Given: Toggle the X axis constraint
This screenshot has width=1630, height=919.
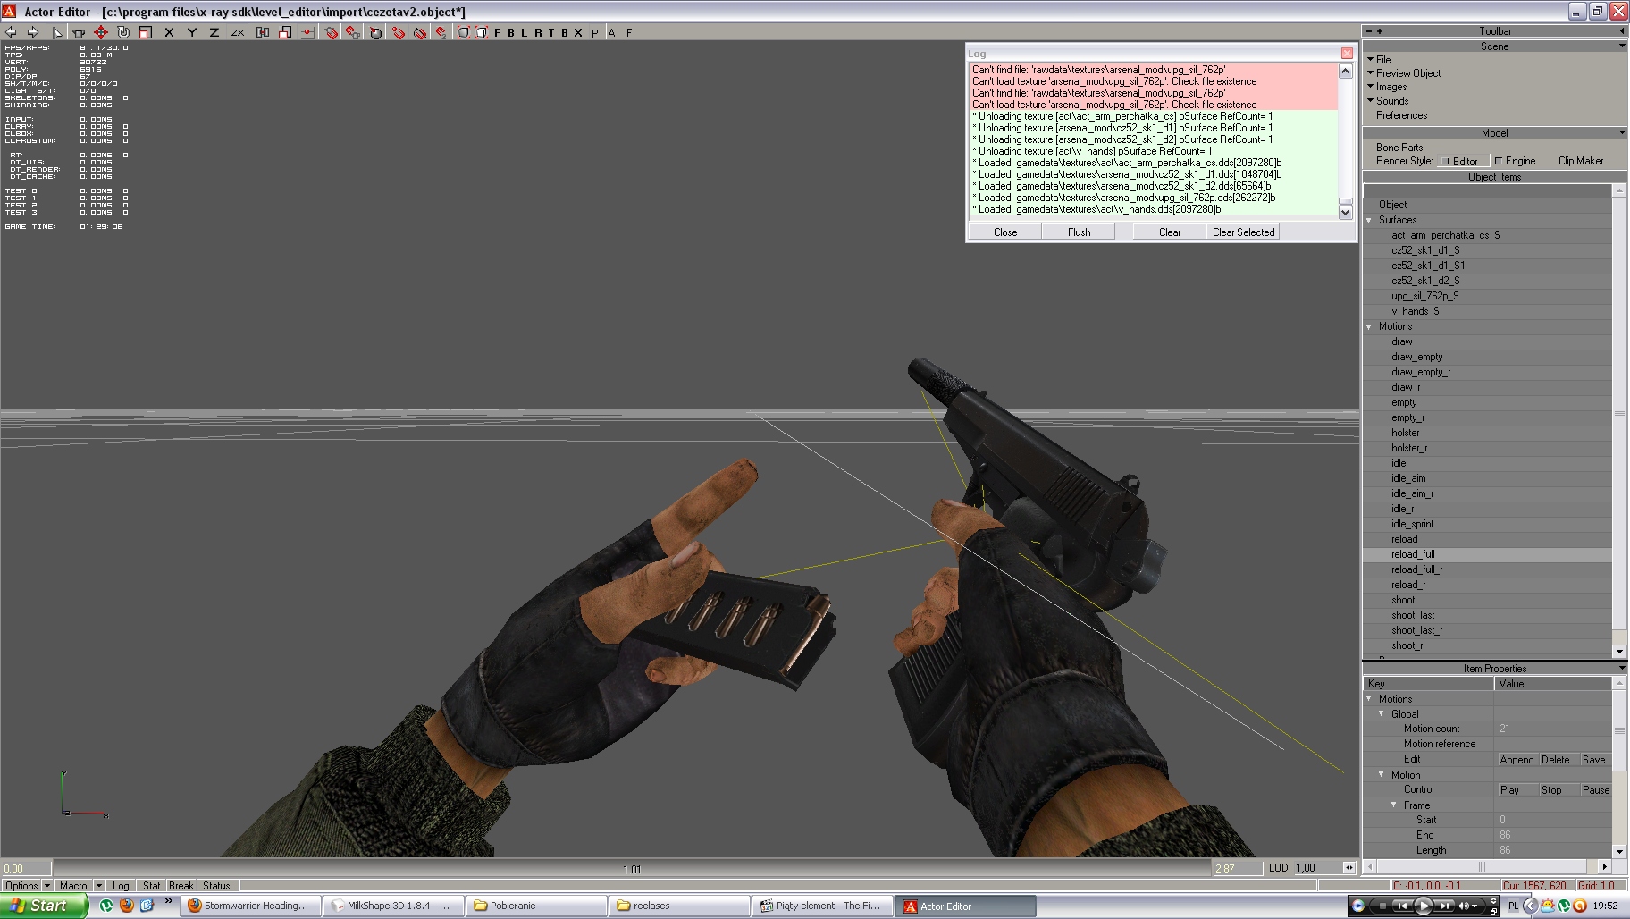Looking at the screenshot, I should [x=170, y=32].
